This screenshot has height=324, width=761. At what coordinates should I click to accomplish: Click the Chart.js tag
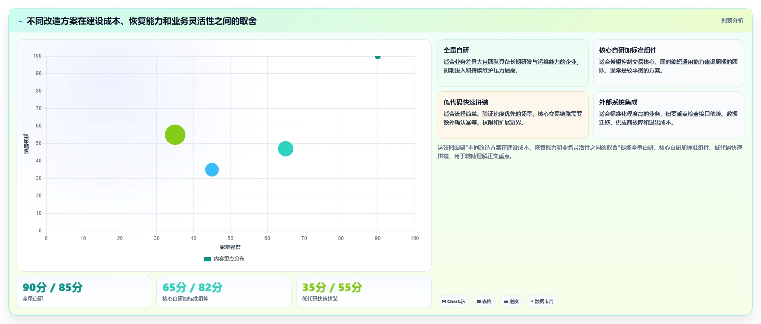[453, 301]
